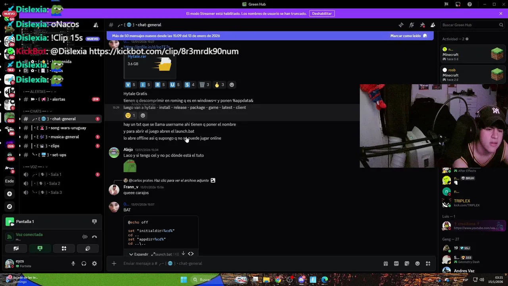Toggle camera on in voice panel

tap(16, 248)
